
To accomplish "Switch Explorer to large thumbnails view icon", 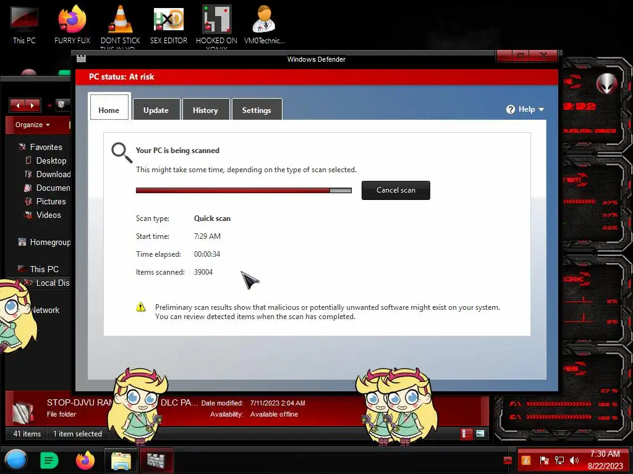I will [x=480, y=434].
